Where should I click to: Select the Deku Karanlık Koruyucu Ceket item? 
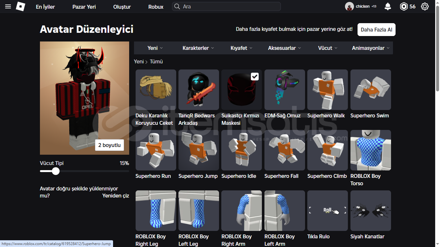[156, 90]
